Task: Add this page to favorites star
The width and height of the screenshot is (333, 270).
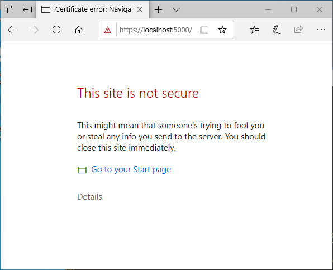Action: click(x=222, y=30)
